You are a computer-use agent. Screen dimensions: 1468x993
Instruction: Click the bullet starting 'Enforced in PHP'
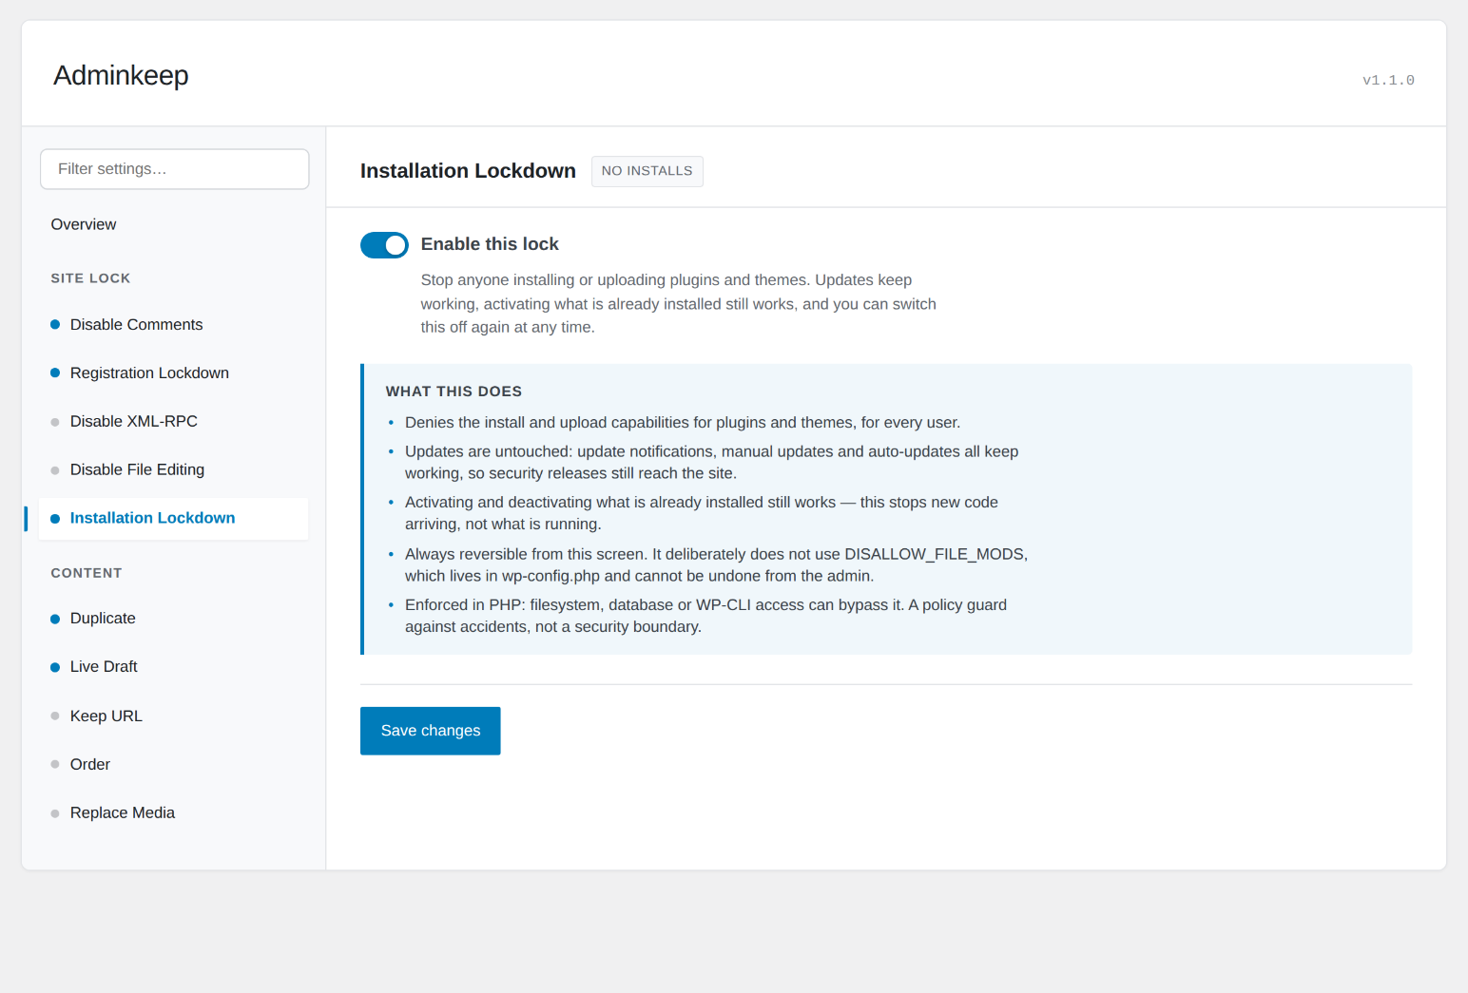click(706, 616)
